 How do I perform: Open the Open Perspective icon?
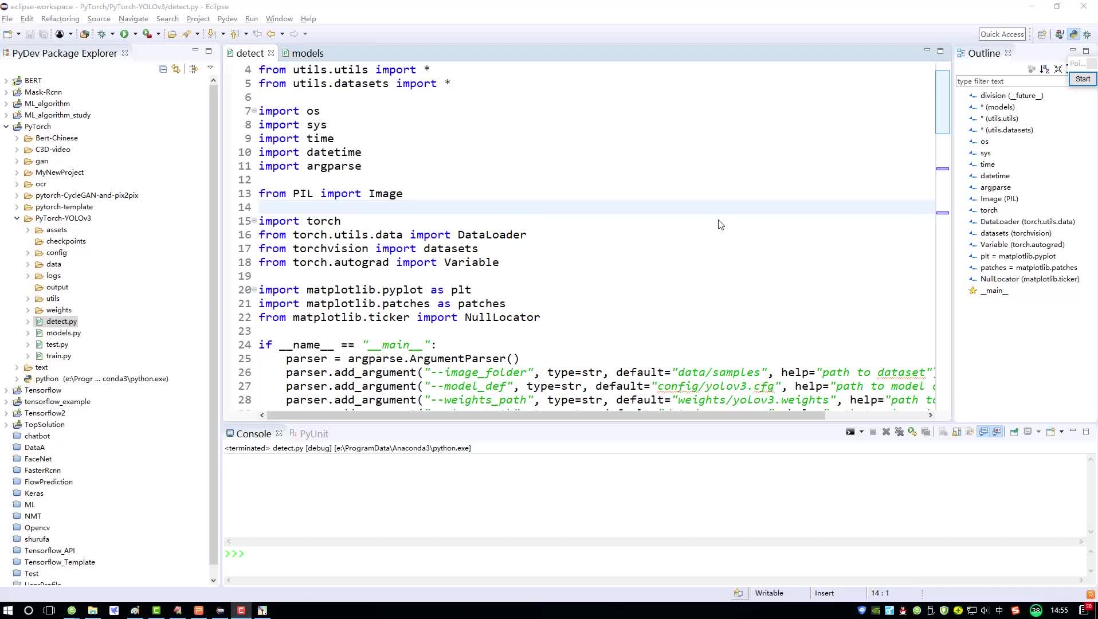point(1042,34)
